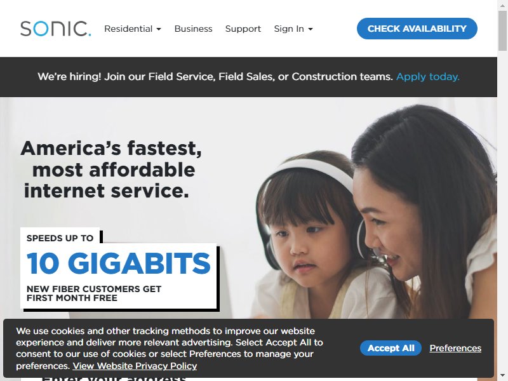The width and height of the screenshot is (508, 381).
Task: Follow the Apply today link
Action: pyautogui.click(x=427, y=77)
